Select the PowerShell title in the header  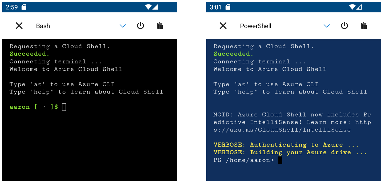[255, 26]
